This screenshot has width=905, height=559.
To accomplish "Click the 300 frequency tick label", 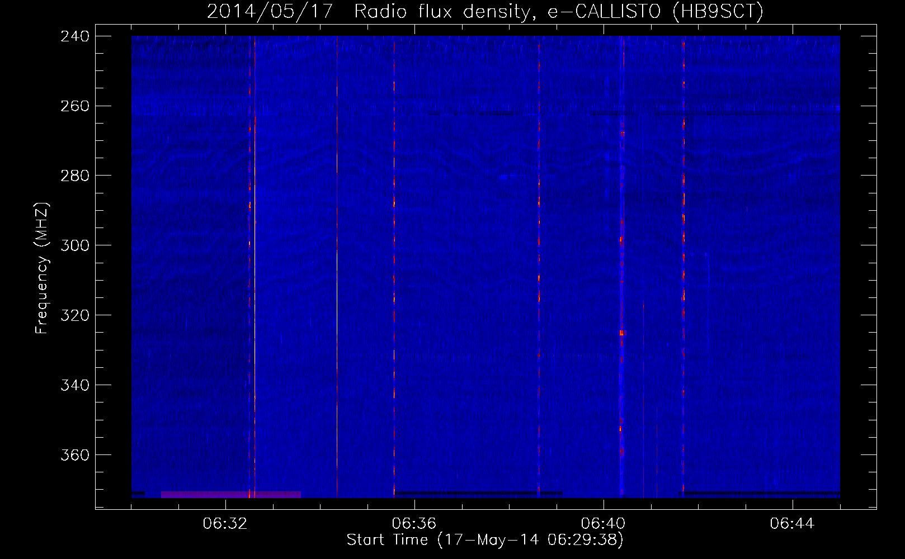I will [x=75, y=245].
